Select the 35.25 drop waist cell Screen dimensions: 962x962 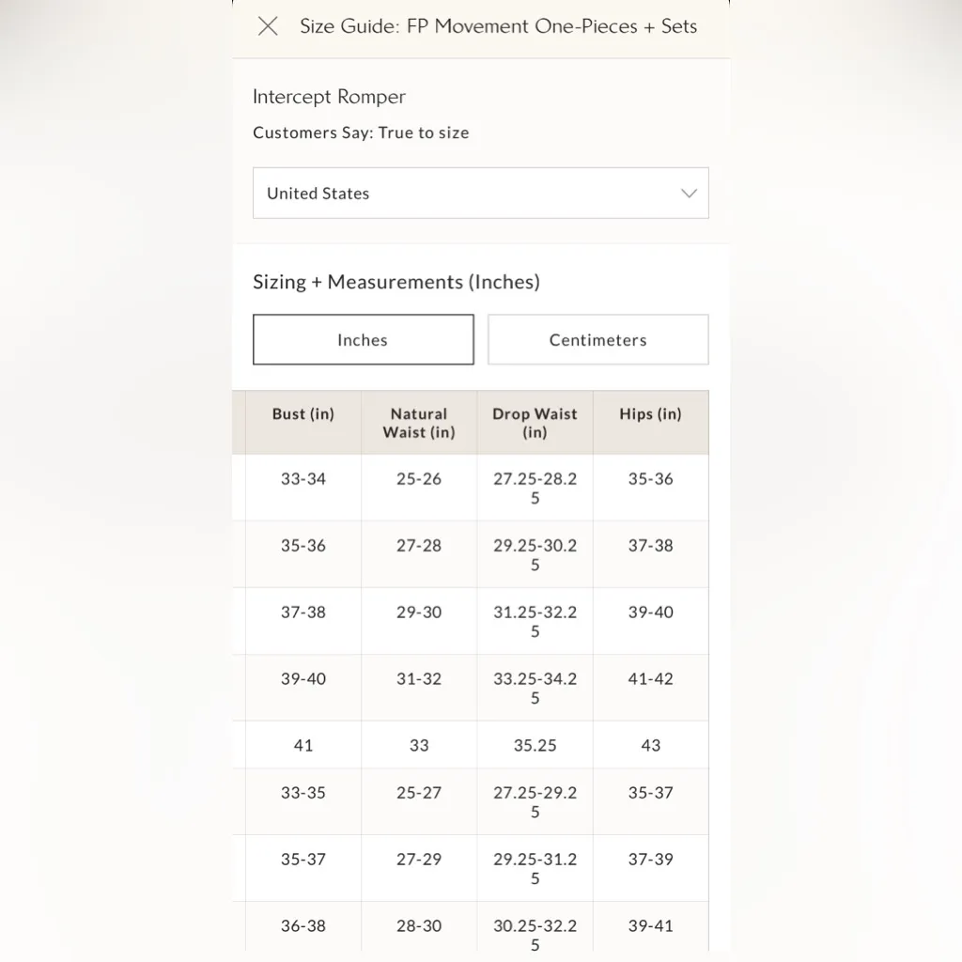click(535, 746)
